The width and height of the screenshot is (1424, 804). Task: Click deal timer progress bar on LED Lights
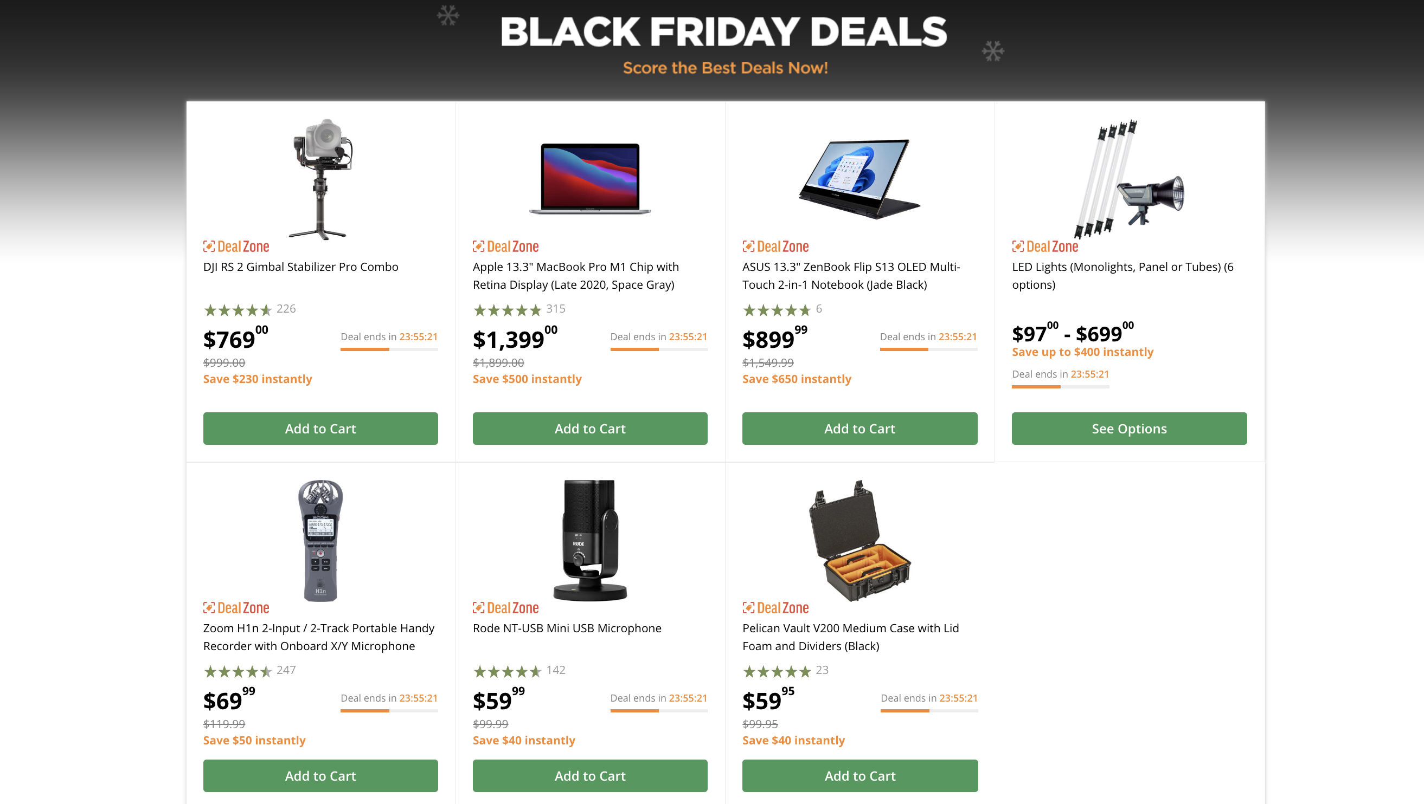(x=1060, y=386)
